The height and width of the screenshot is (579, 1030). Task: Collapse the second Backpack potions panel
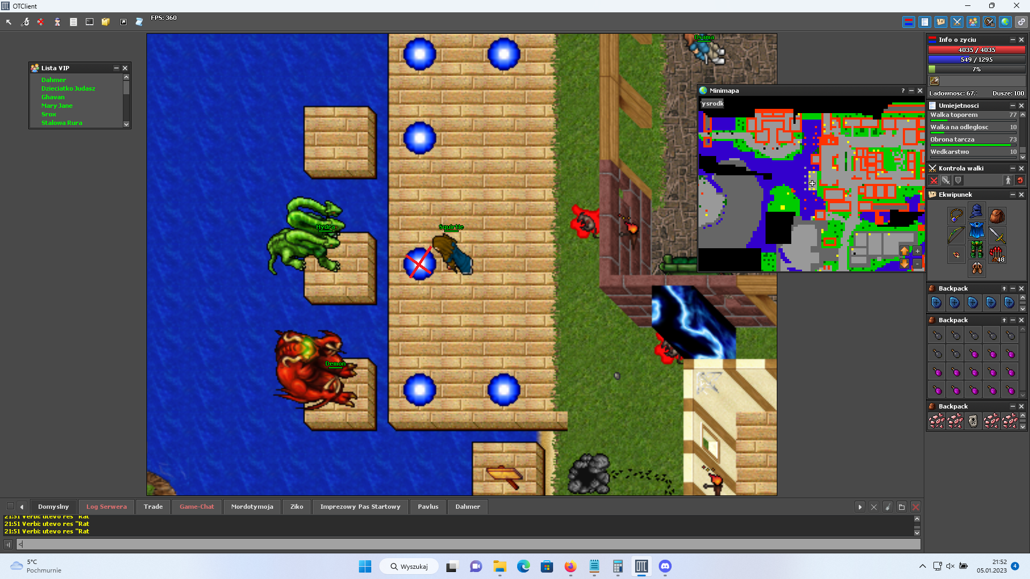pyautogui.click(x=1013, y=320)
